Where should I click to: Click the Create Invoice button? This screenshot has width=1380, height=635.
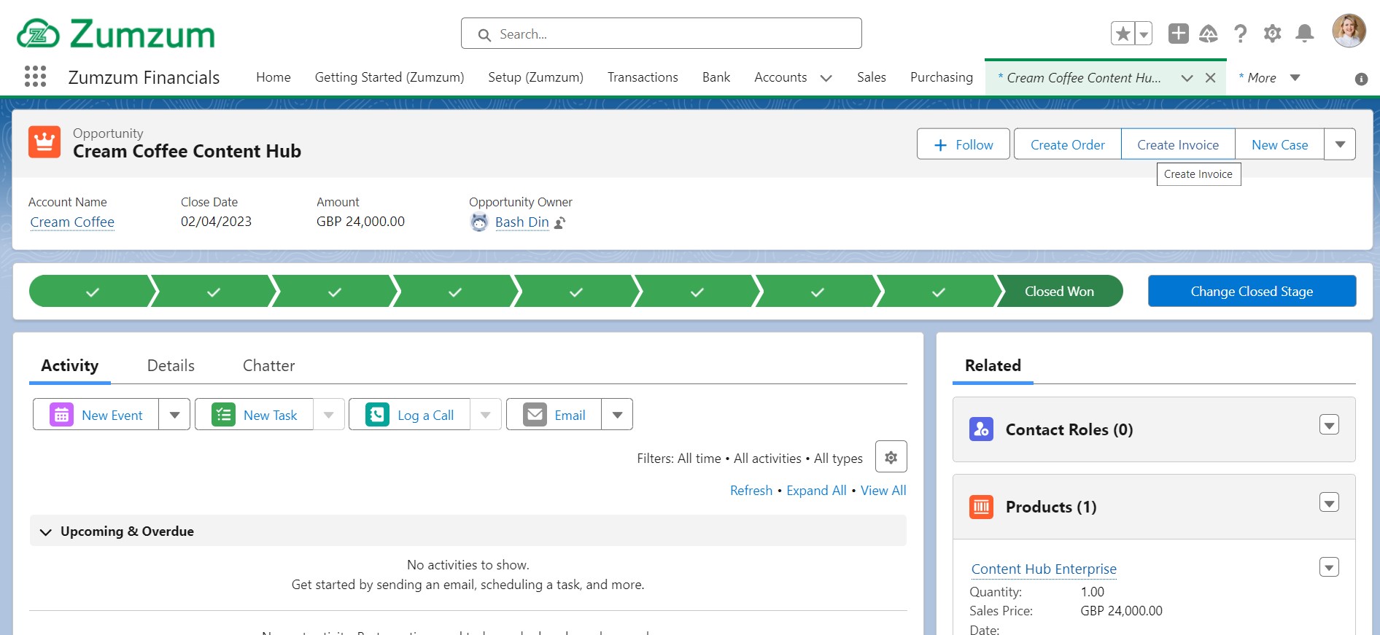[1178, 144]
